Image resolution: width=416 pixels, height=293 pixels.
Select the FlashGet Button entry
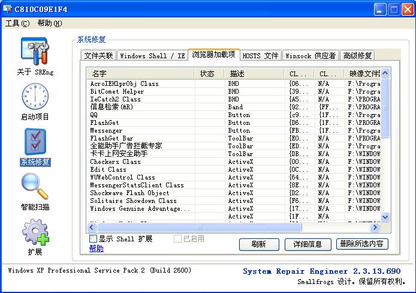(x=234, y=122)
